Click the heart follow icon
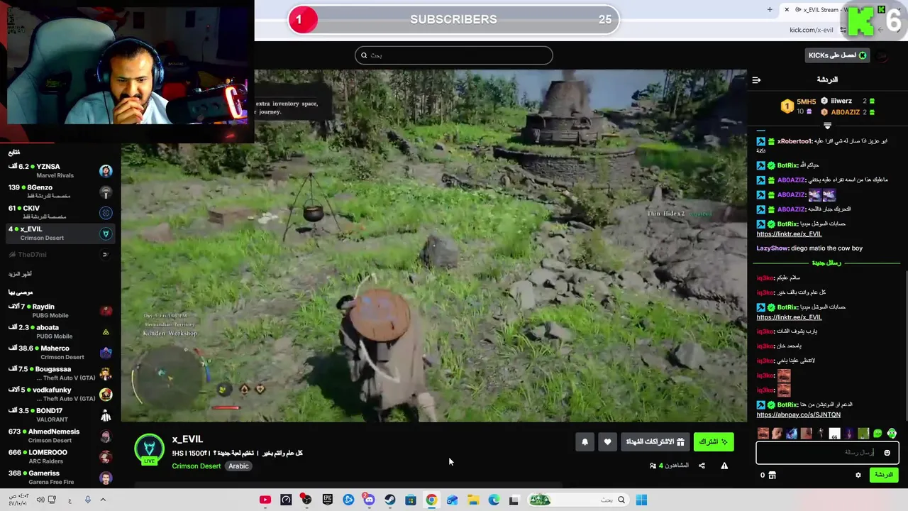908x511 pixels. [x=607, y=442]
